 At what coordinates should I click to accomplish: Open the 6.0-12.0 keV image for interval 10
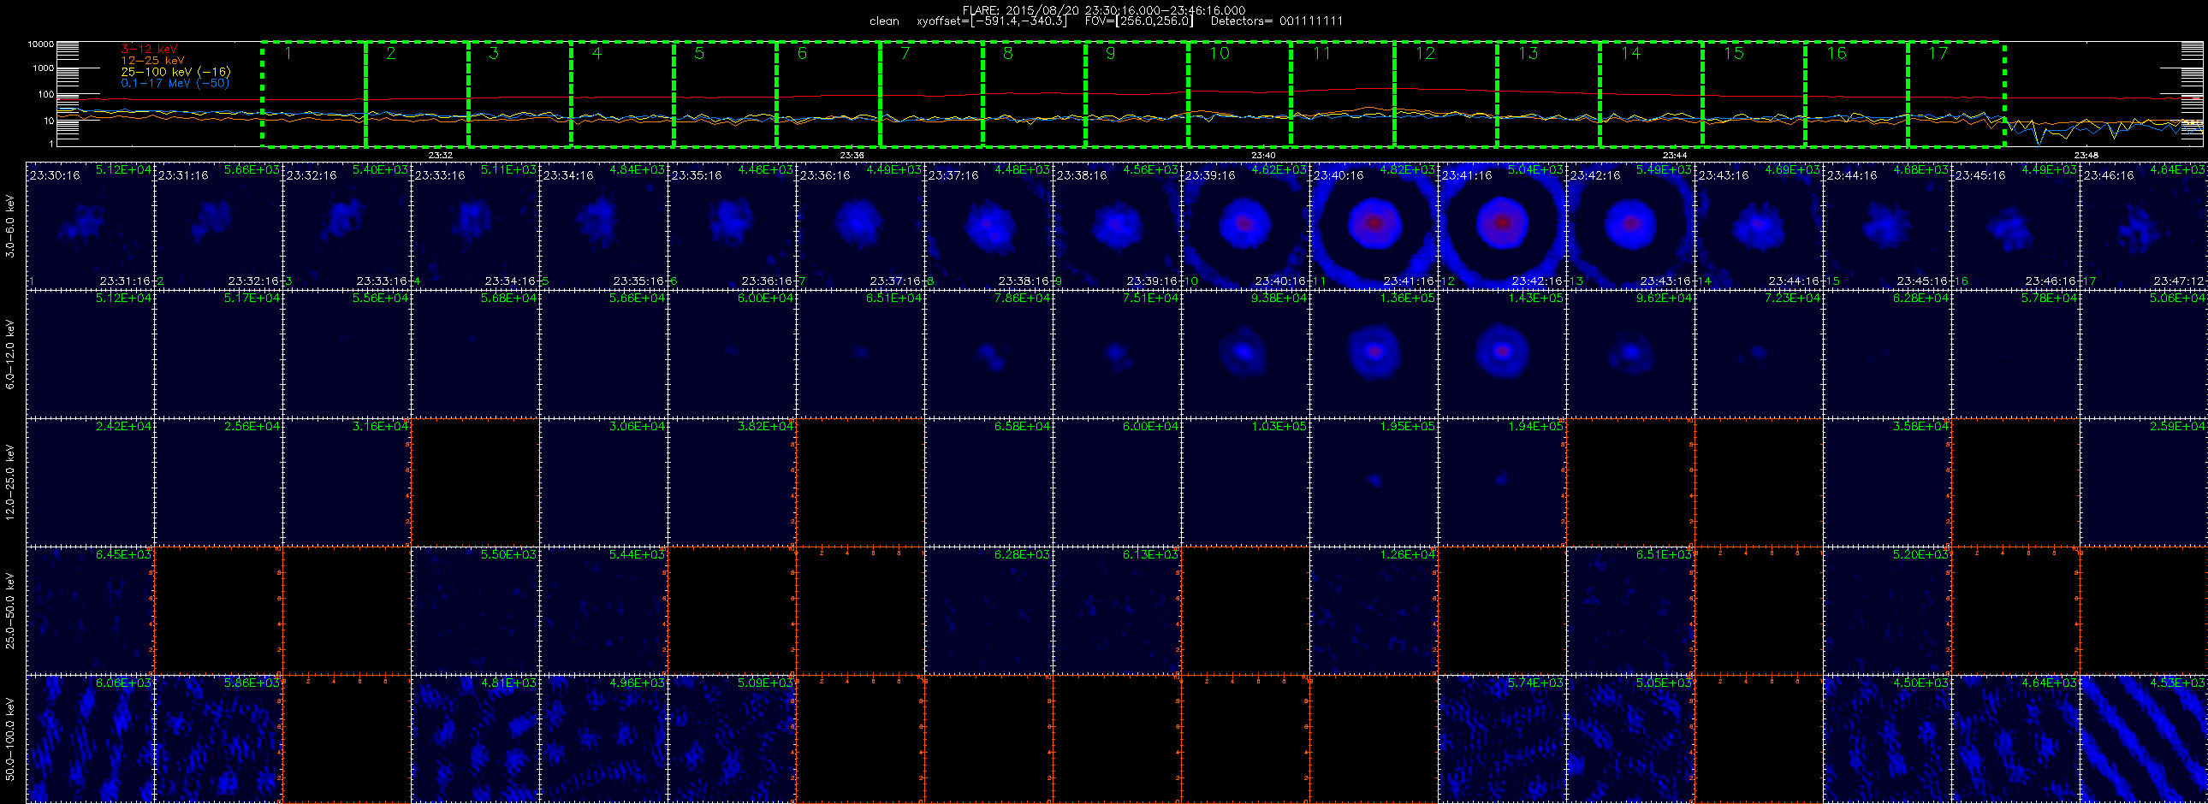click(x=1245, y=353)
